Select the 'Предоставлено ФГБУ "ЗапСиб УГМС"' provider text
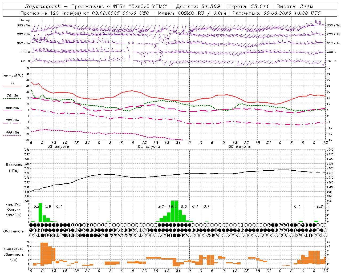The height and width of the screenshot is (273, 341). [x=120, y=6]
